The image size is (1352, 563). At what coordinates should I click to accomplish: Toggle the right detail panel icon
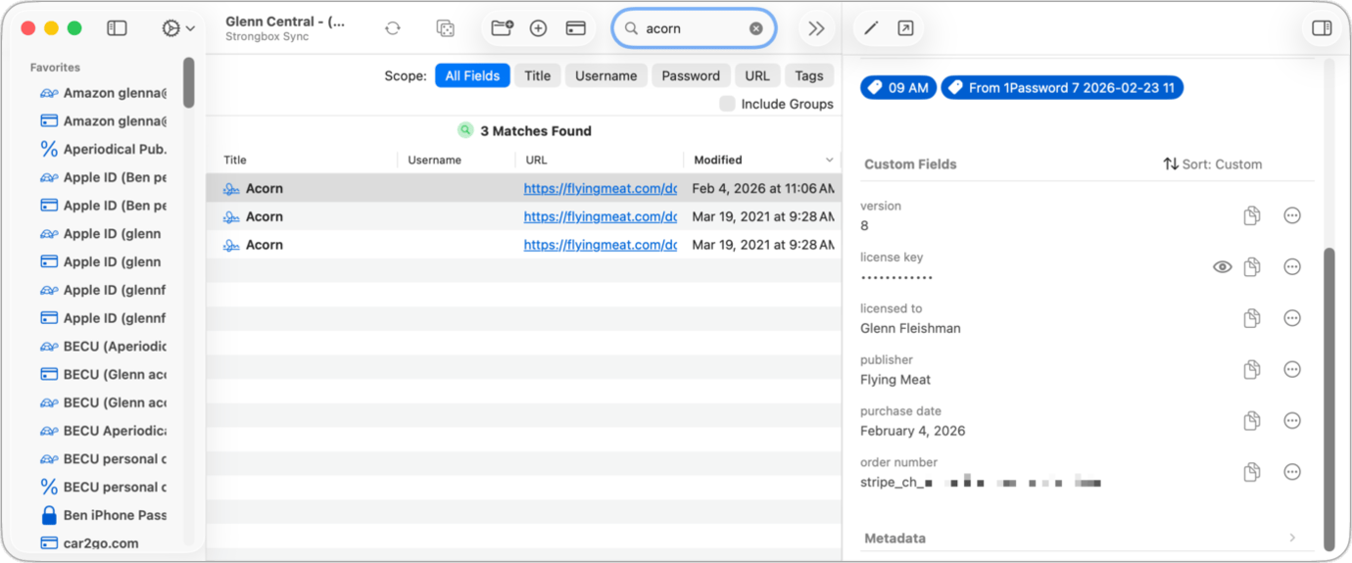[x=1322, y=28]
